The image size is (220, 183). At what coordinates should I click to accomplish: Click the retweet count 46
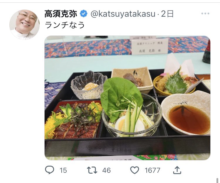click(106, 170)
